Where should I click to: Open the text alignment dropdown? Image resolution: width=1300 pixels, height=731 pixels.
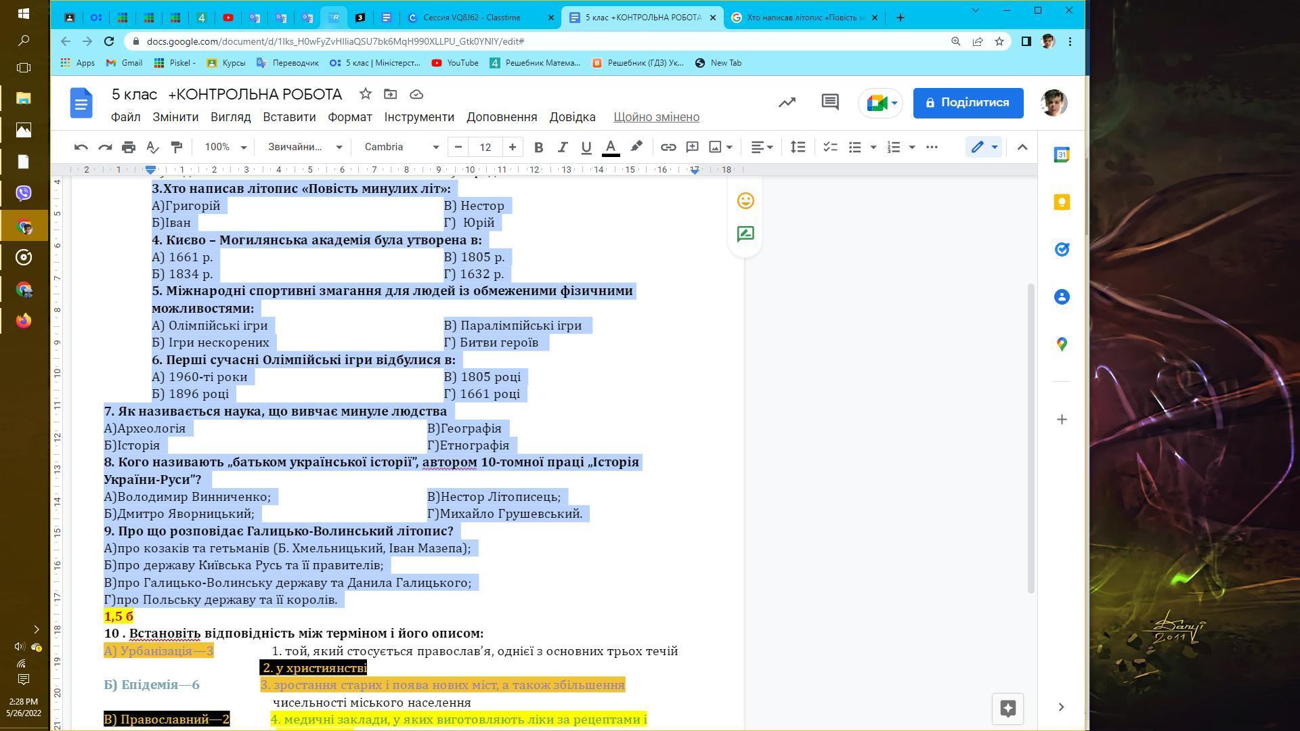[x=762, y=147]
